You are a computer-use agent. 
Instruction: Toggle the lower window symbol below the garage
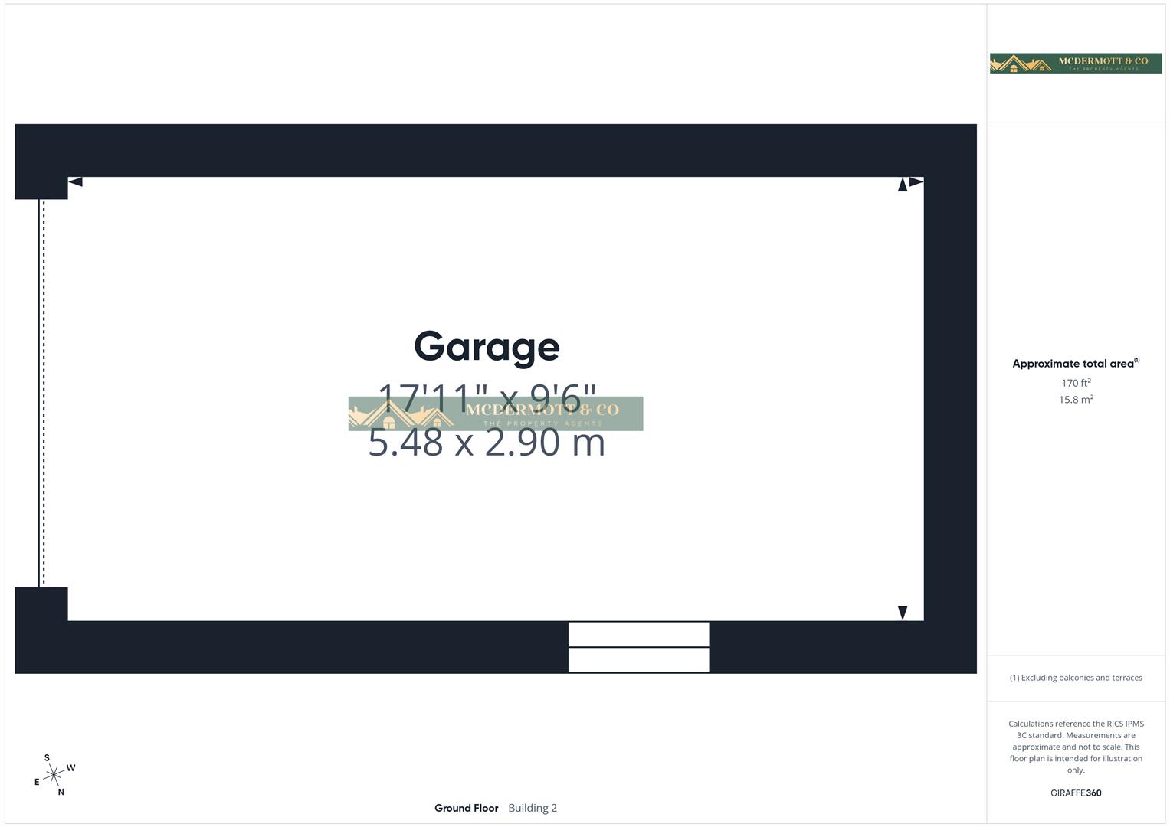click(x=638, y=659)
